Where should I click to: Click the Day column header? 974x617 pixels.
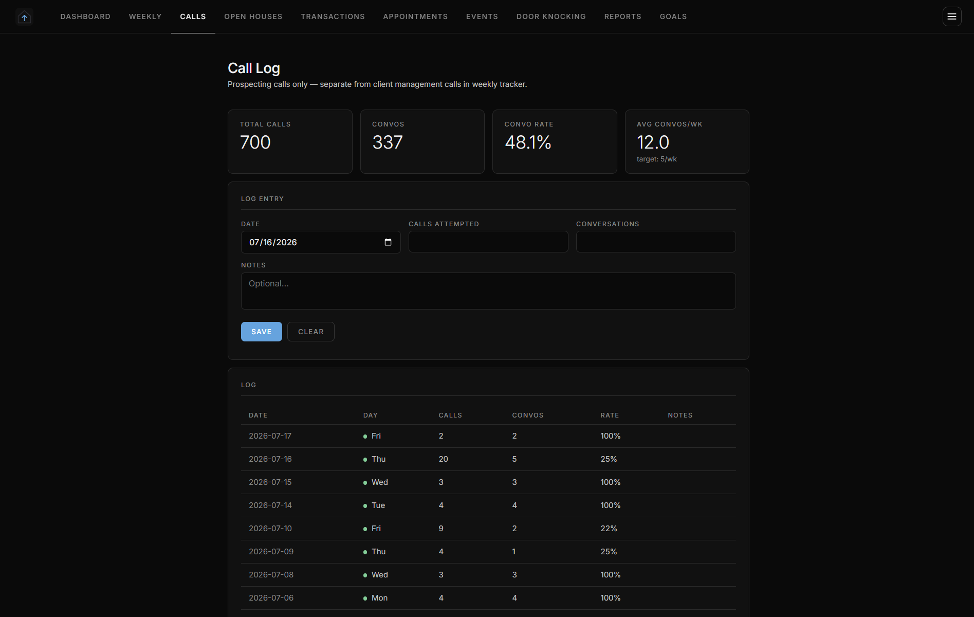tap(370, 415)
